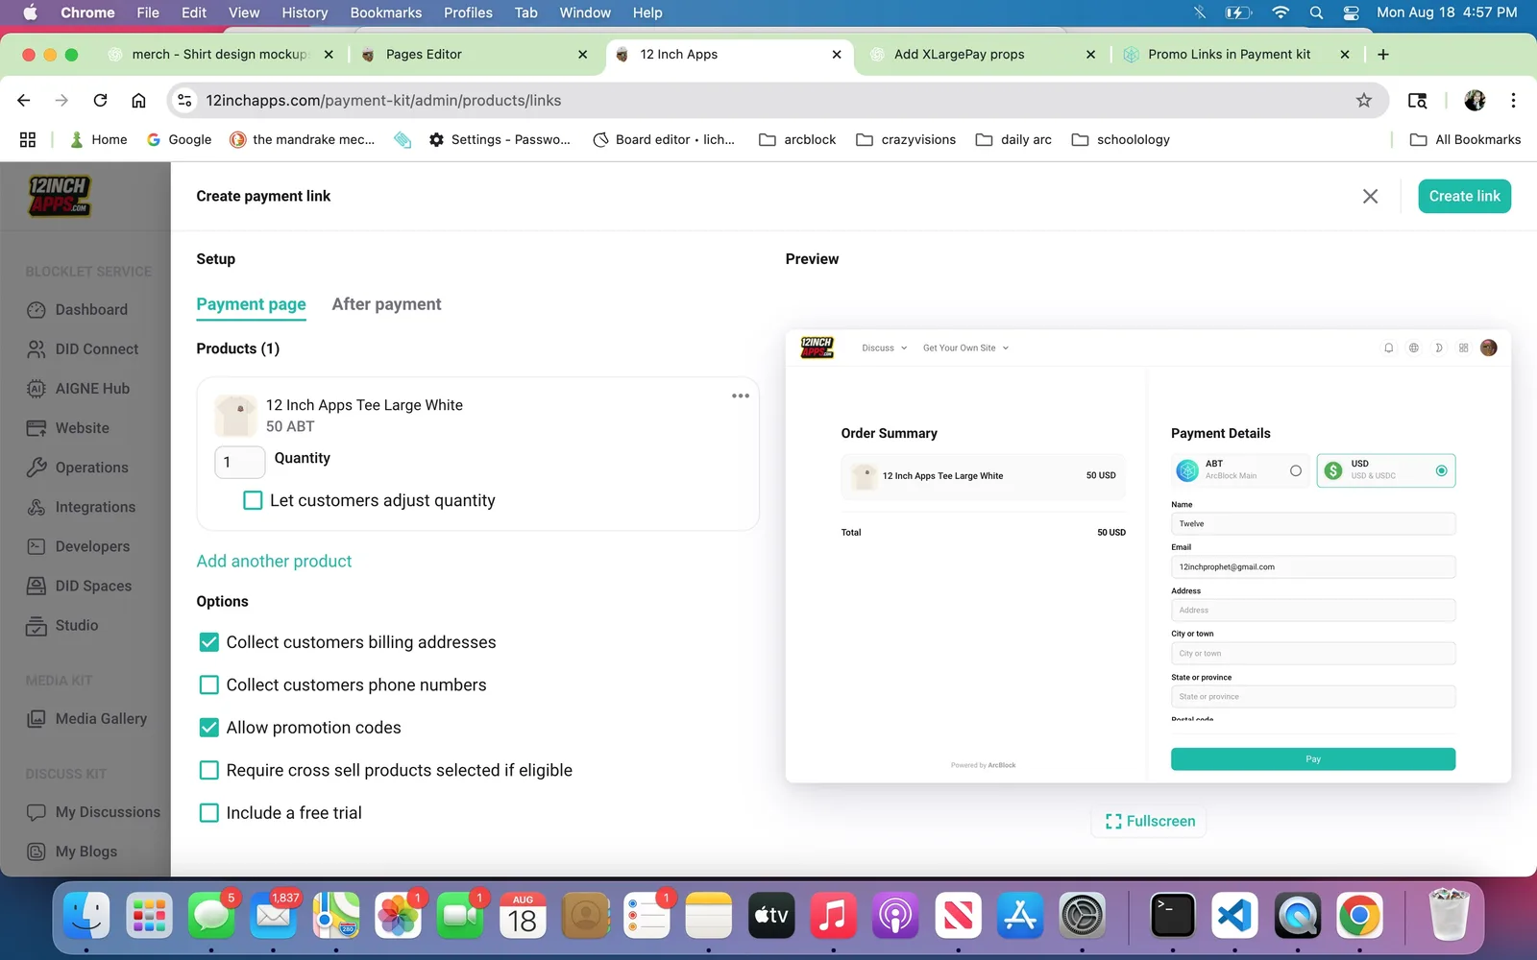Image resolution: width=1537 pixels, height=960 pixels.
Task: View site information icon in the address bar
Action: (x=185, y=100)
